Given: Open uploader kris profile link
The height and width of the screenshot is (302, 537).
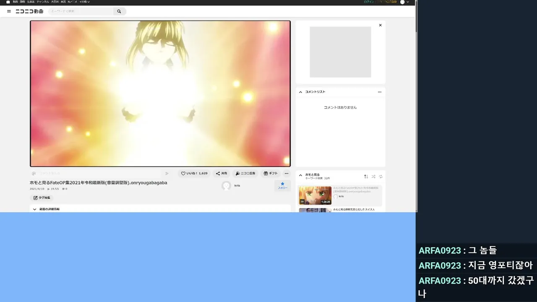Looking at the screenshot, I should coord(237,185).
